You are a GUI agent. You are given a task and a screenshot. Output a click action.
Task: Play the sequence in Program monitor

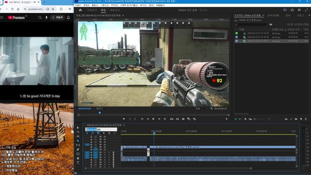click(153, 119)
